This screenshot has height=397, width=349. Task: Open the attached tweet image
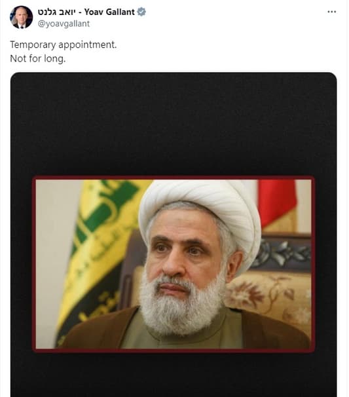(x=174, y=235)
